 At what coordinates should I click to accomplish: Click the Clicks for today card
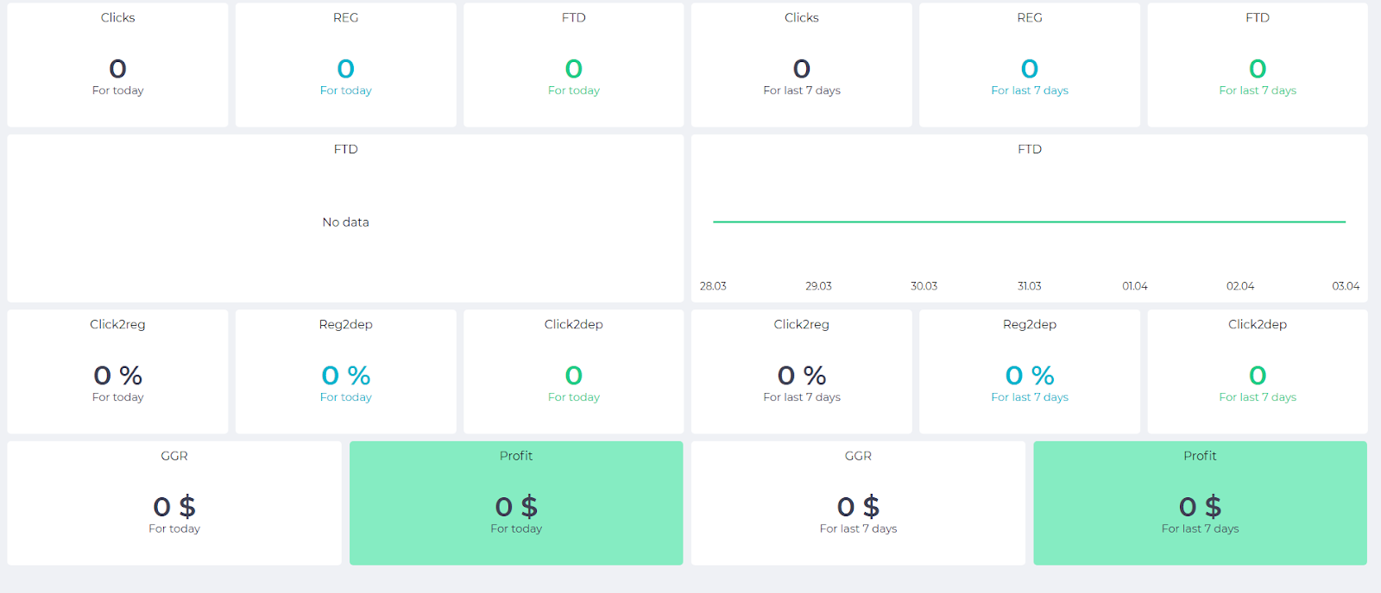(x=117, y=66)
